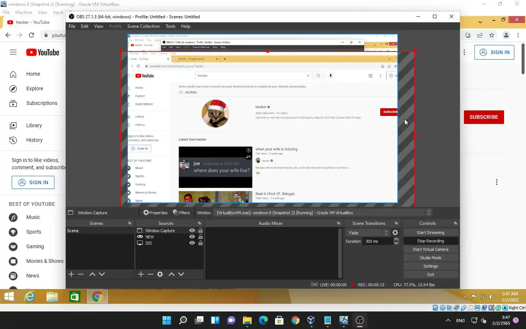Reload the Chrome page

pos(31,35)
